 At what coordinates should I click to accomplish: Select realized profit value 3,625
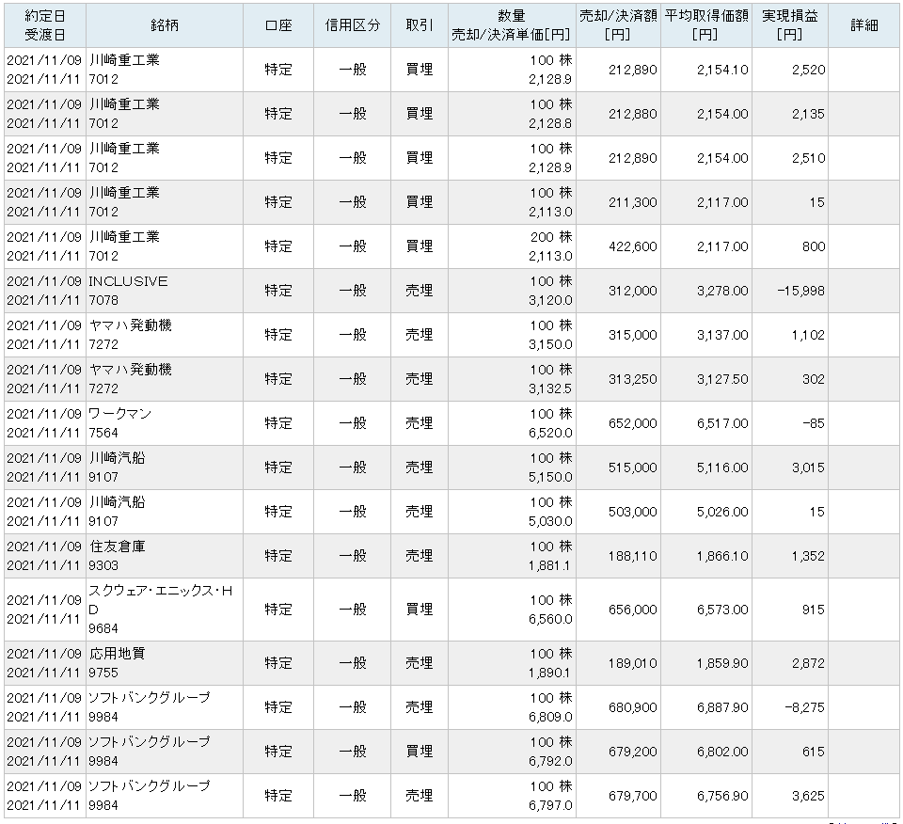(809, 797)
